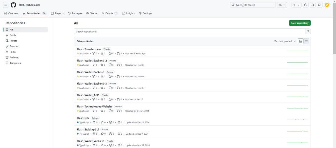Open the pull requests icon in header
Viewport: 336px width, 148px height.
click(x=313, y=5)
